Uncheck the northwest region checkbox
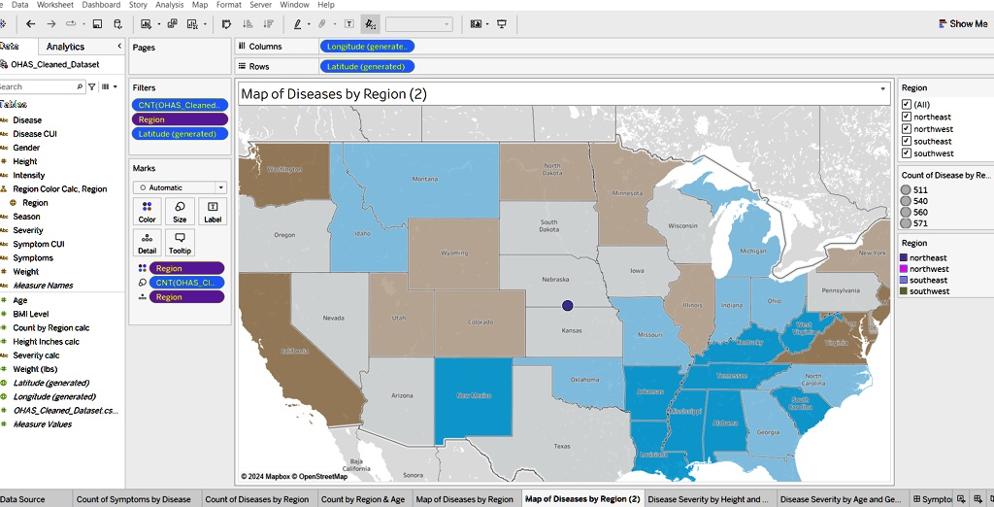The width and height of the screenshot is (994, 507). click(x=907, y=129)
